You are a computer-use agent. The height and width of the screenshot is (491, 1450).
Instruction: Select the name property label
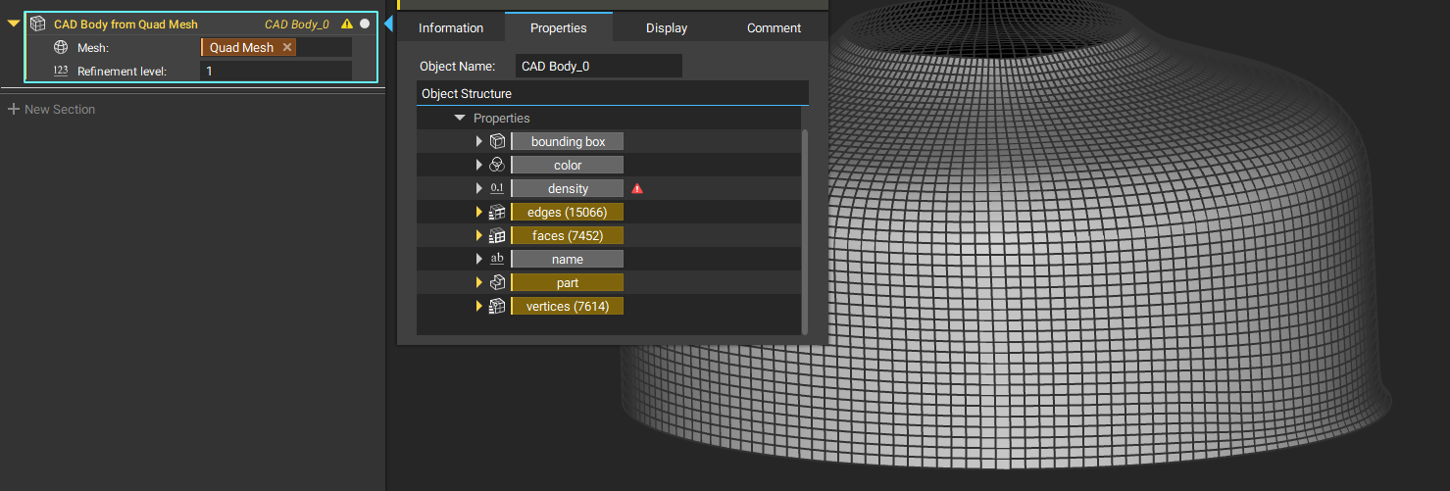(568, 259)
